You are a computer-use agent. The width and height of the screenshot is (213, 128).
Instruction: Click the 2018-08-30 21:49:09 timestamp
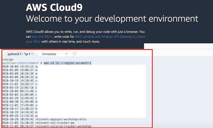click(18, 102)
